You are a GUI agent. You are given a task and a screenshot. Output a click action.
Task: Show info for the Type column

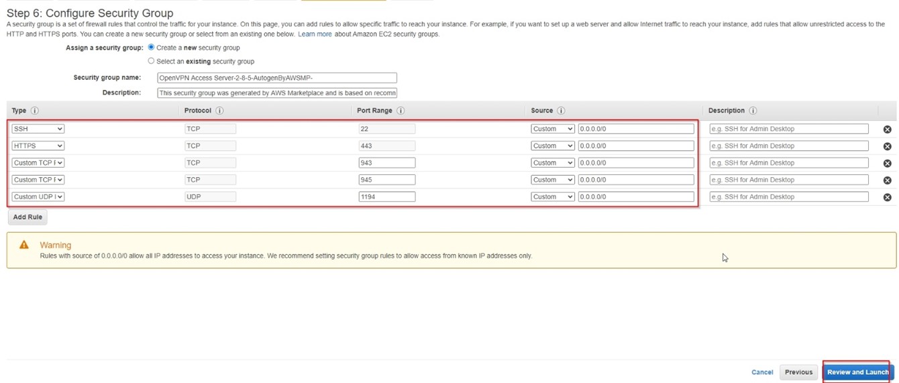pos(35,111)
